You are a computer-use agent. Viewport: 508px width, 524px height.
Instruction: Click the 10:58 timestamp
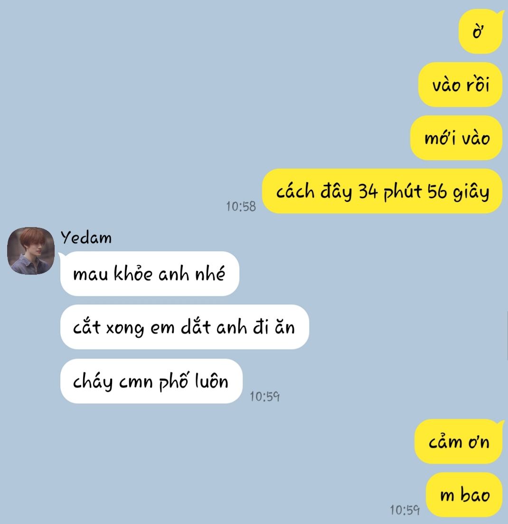tap(241, 207)
